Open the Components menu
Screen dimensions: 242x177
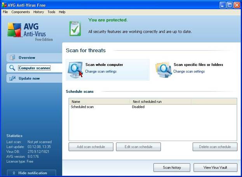(x=21, y=12)
